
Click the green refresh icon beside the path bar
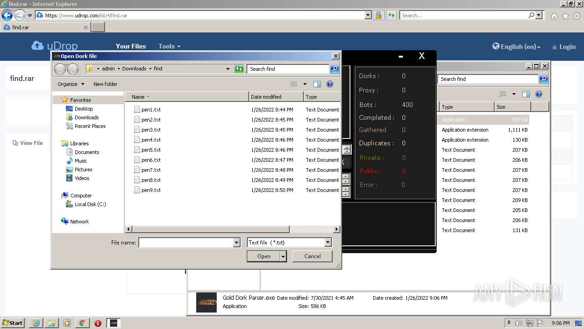click(239, 69)
